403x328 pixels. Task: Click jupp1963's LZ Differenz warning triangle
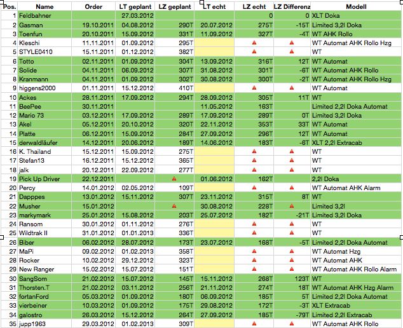pos(292,324)
